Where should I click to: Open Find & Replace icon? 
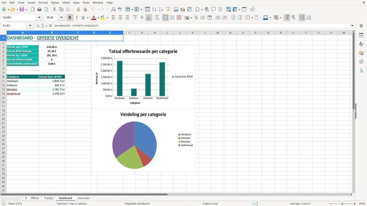pyautogui.click(x=113, y=9)
